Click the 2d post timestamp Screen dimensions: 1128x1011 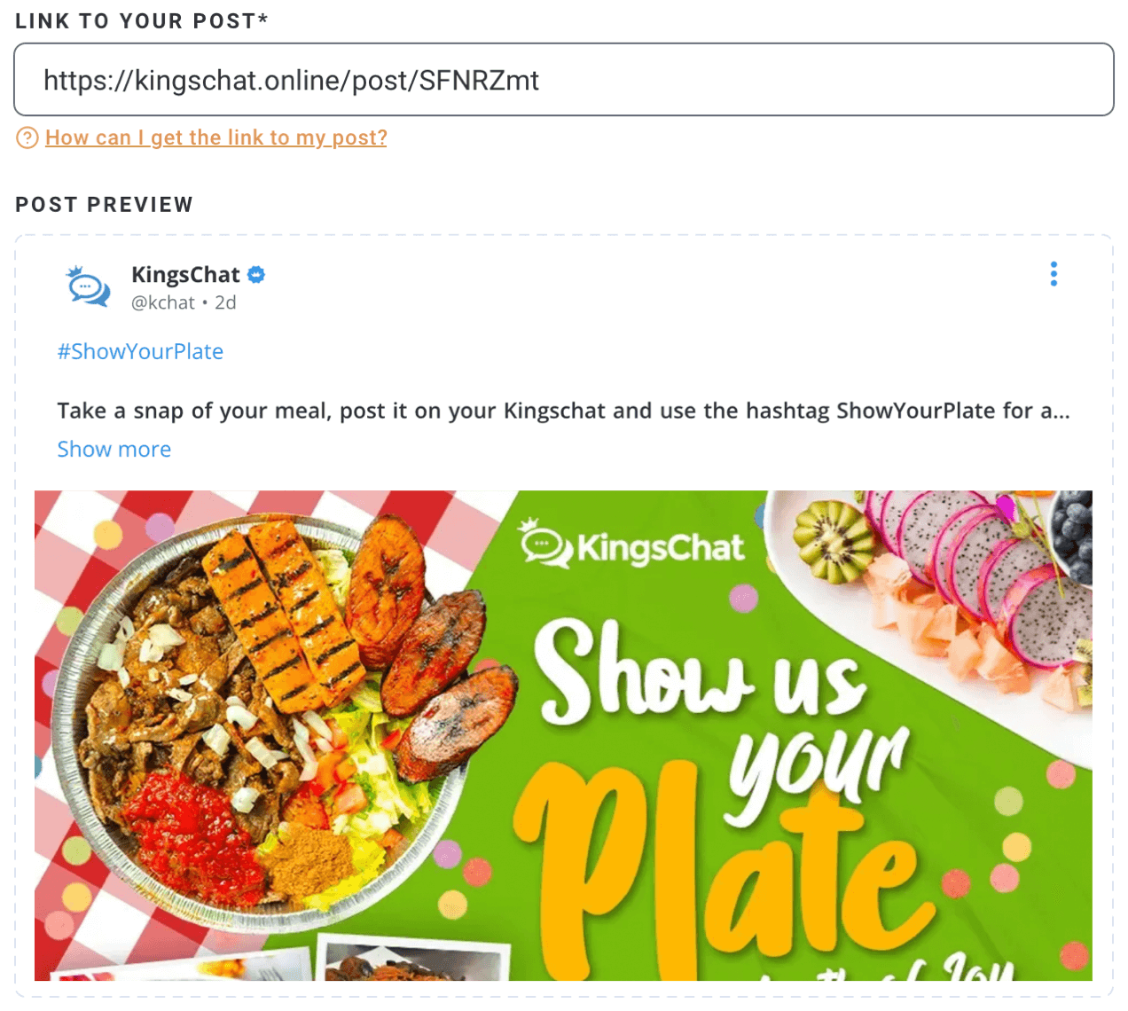[225, 302]
